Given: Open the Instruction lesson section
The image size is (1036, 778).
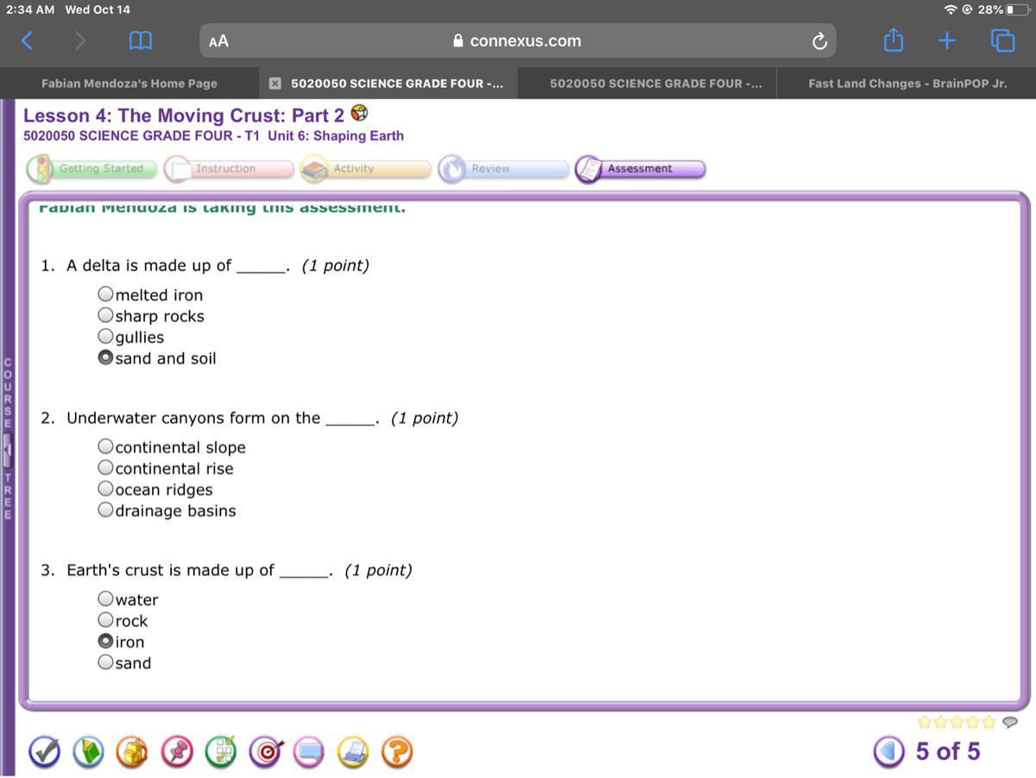Looking at the screenshot, I should [229, 168].
